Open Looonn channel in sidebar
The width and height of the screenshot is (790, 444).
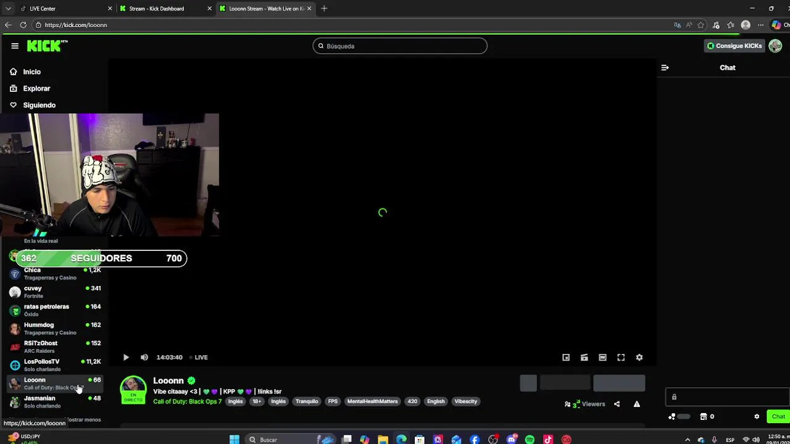pyautogui.click(x=56, y=383)
